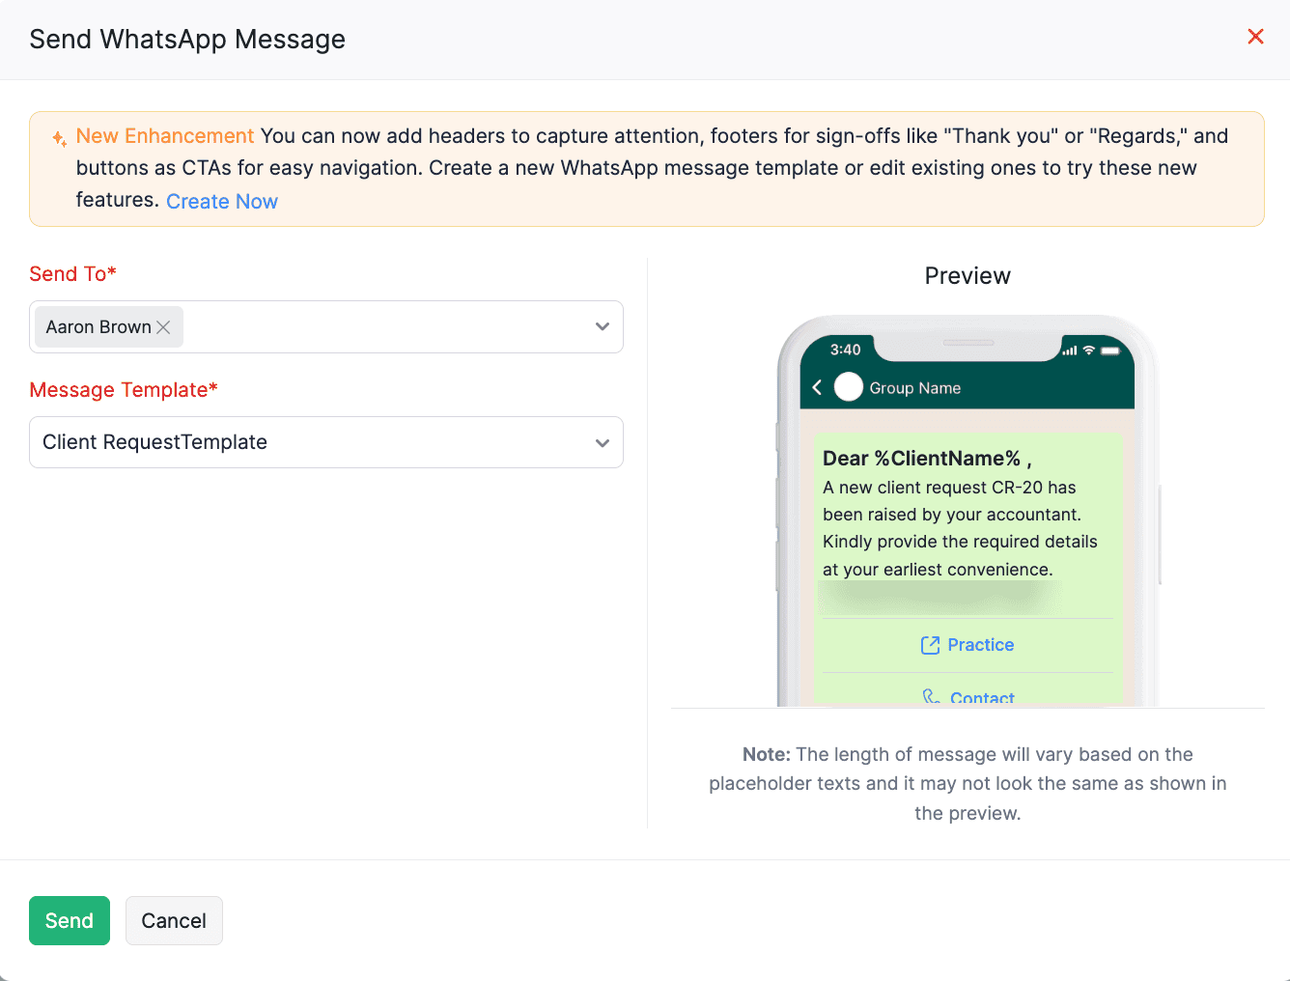Remove Aaron Brown using the X icon

coord(163,326)
